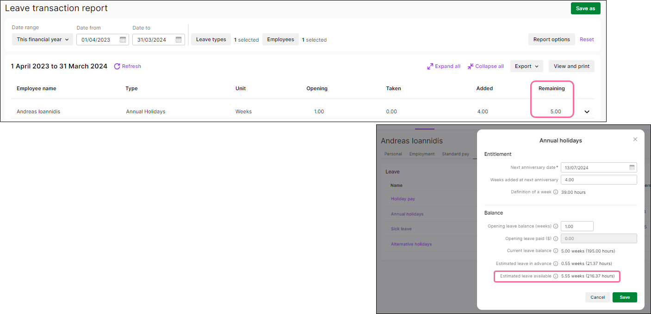Click the Reset link
Image resolution: width=651 pixels, height=314 pixels.
coord(587,39)
